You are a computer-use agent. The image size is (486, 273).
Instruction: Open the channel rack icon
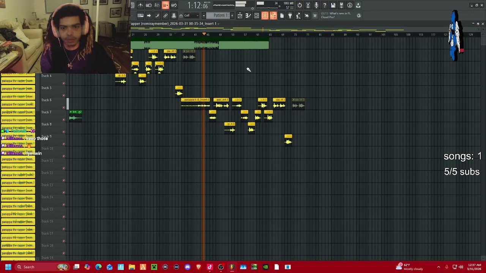(257, 16)
